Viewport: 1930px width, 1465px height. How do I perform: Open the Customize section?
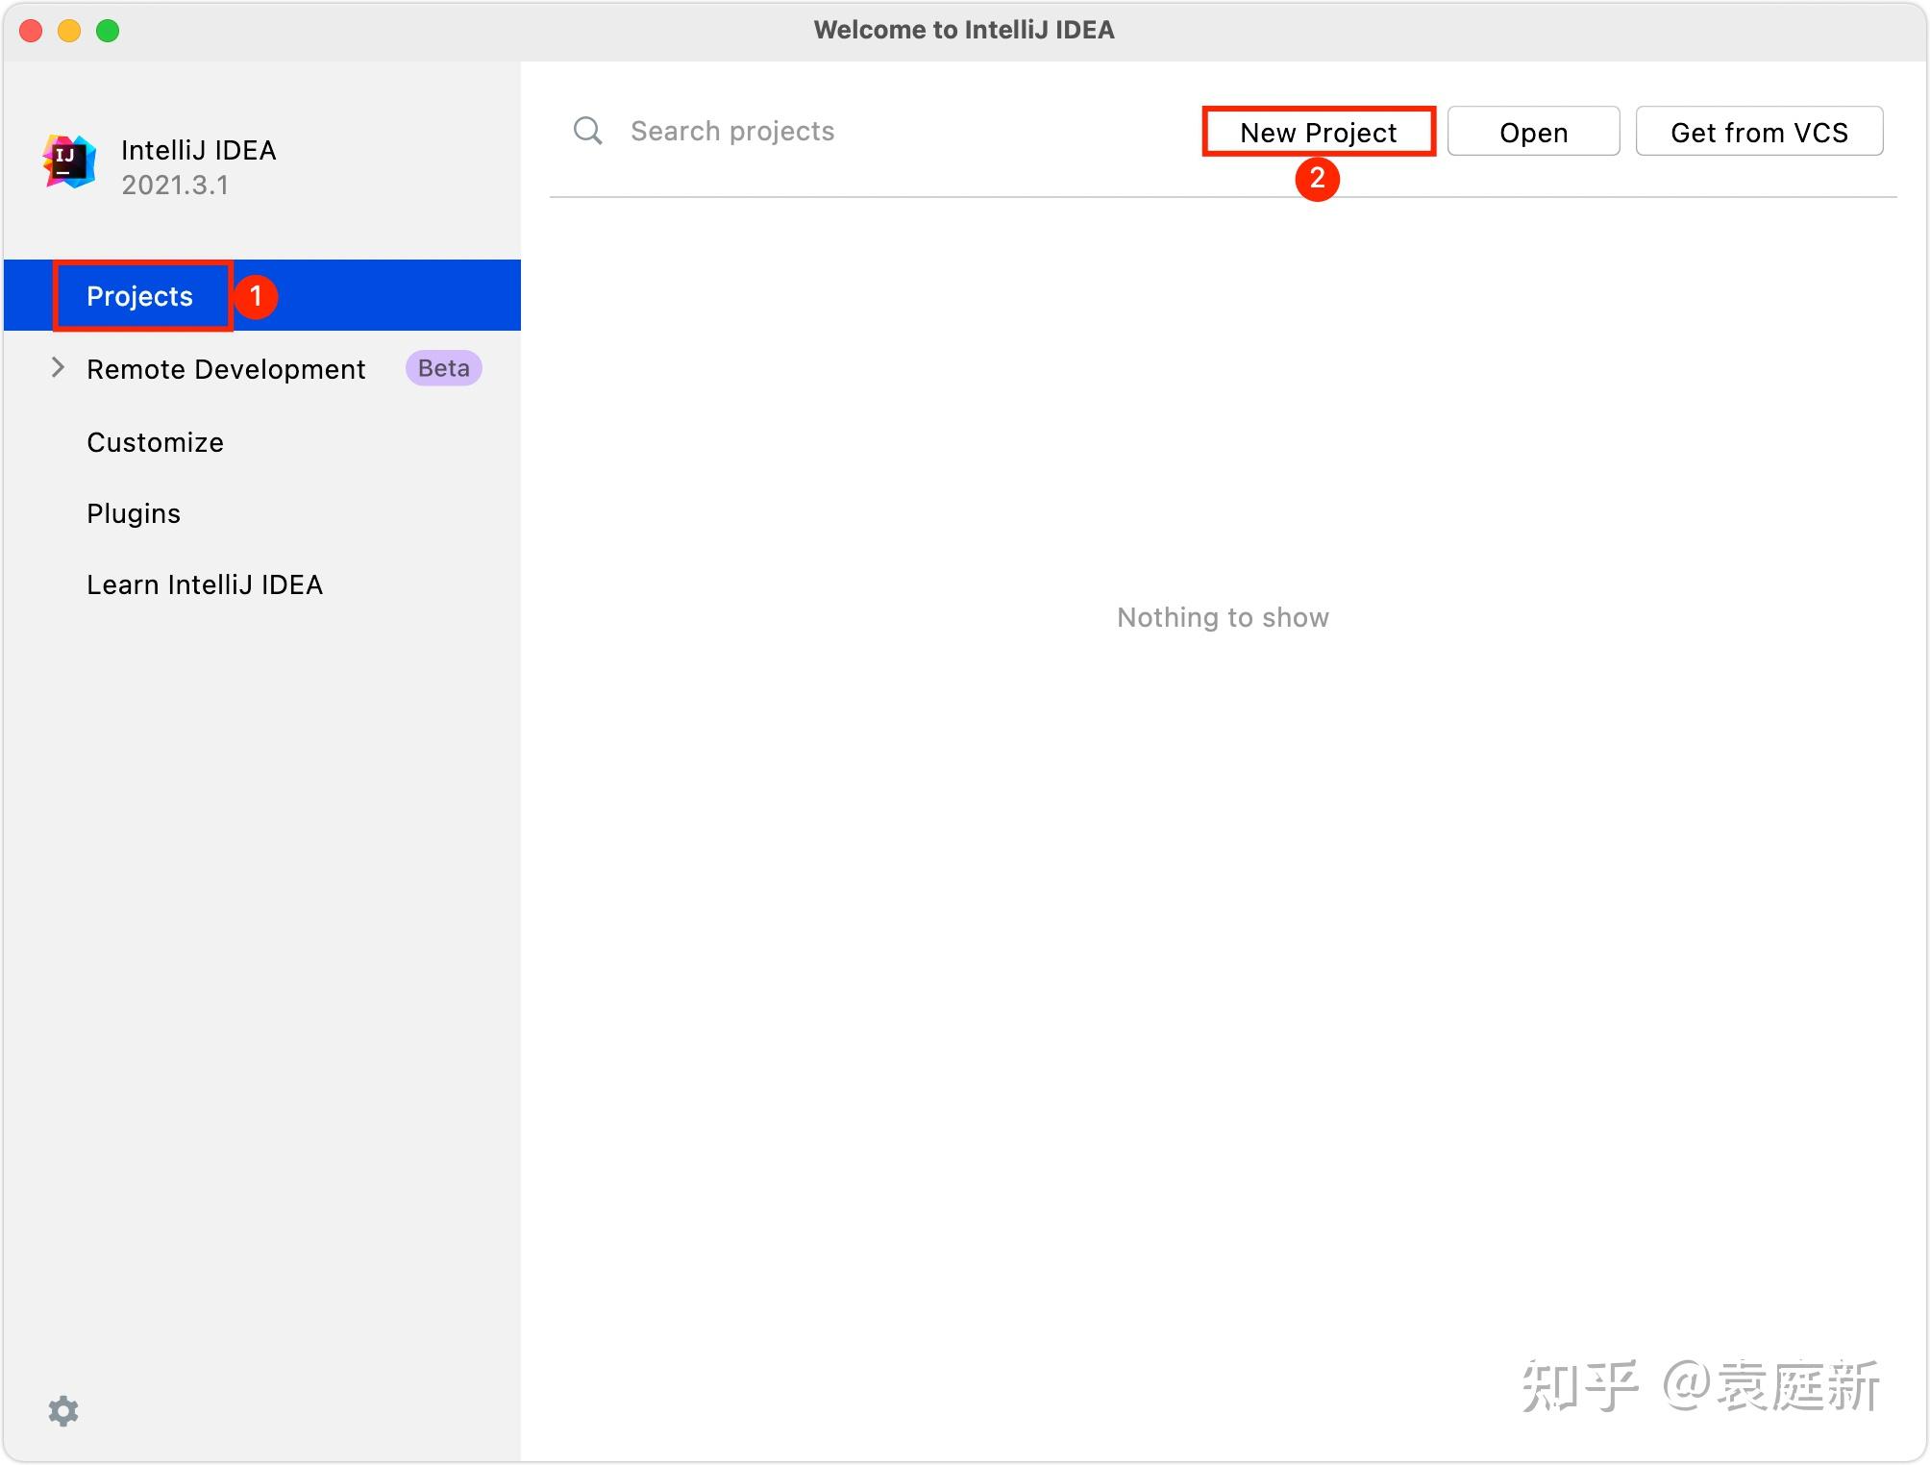155,442
